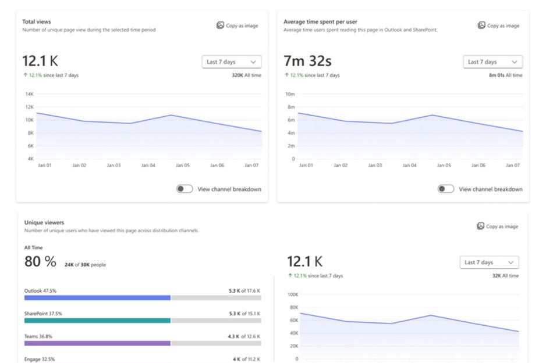This screenshot has height=363, width=546.
Task: Open Last 7 days dropdown in Total views
Action: coord(231,62)
